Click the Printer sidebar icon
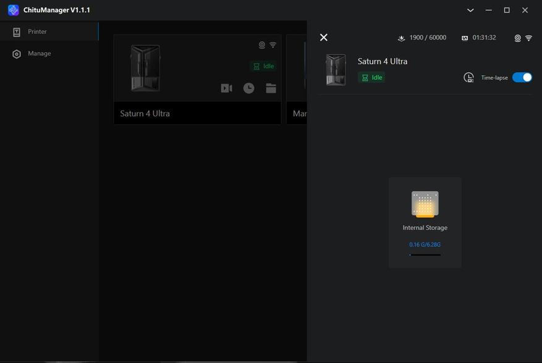 click(17, 32)
